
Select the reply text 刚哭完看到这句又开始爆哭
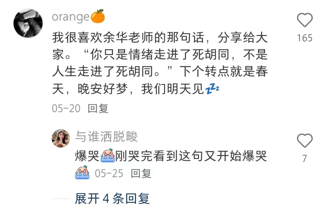[191, 157]
